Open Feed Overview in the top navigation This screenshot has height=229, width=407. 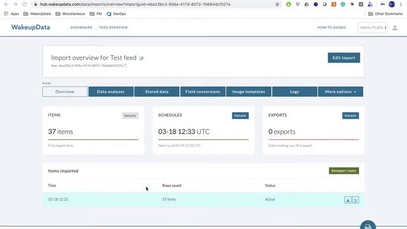pos(113,27)
